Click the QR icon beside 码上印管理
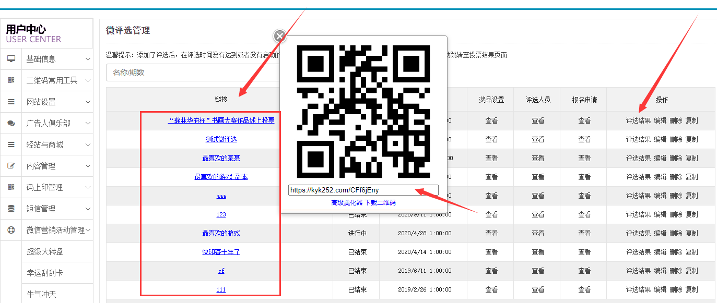 click(11, 187)
